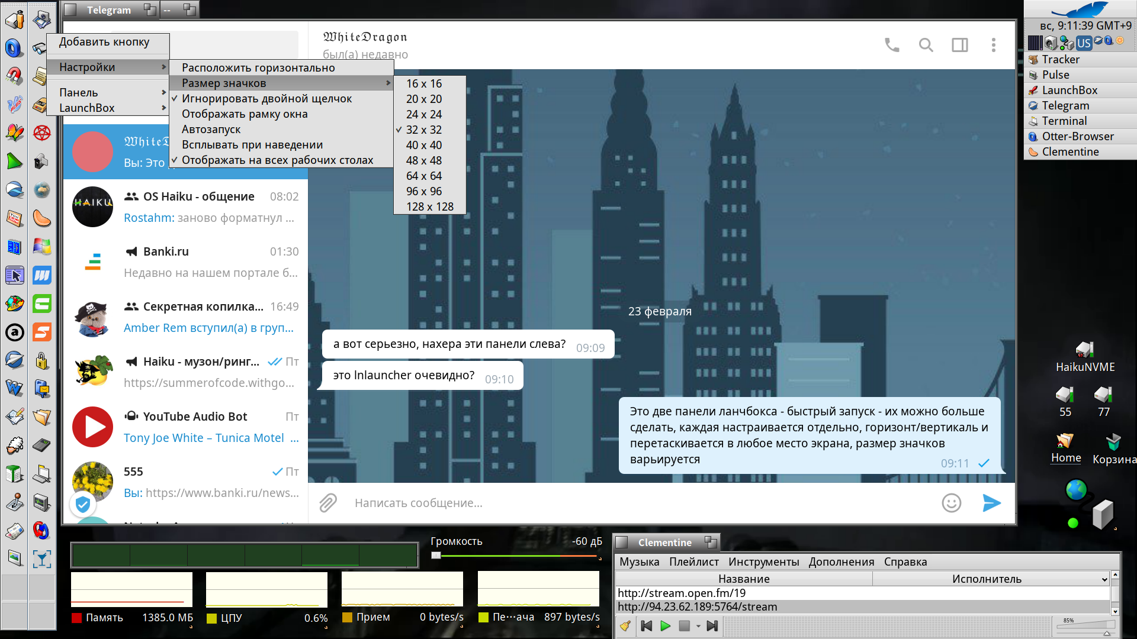The image size is (1137, 639).
Task: Open the Корзина trash desktop icon
Action: (x=1113, y=450)
